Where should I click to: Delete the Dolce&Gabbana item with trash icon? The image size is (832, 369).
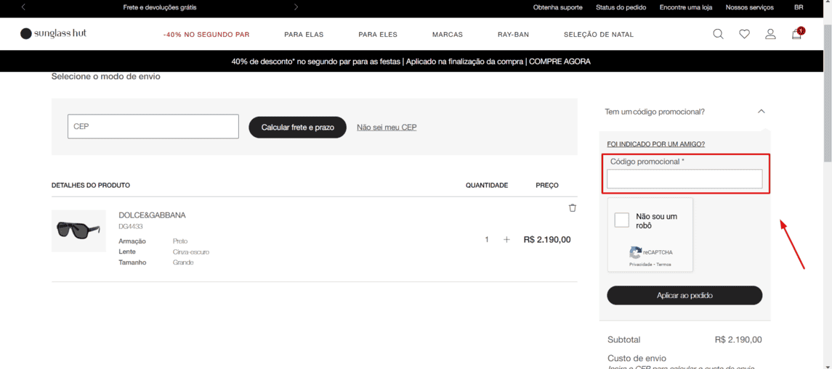coord(573,208)
